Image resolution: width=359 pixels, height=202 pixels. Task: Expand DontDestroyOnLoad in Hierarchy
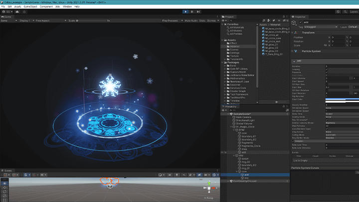(228, 181)
